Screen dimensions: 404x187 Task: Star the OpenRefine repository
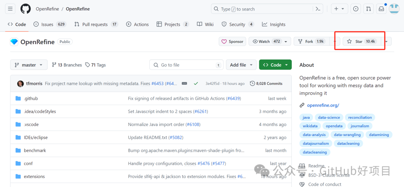click(362, 42)
